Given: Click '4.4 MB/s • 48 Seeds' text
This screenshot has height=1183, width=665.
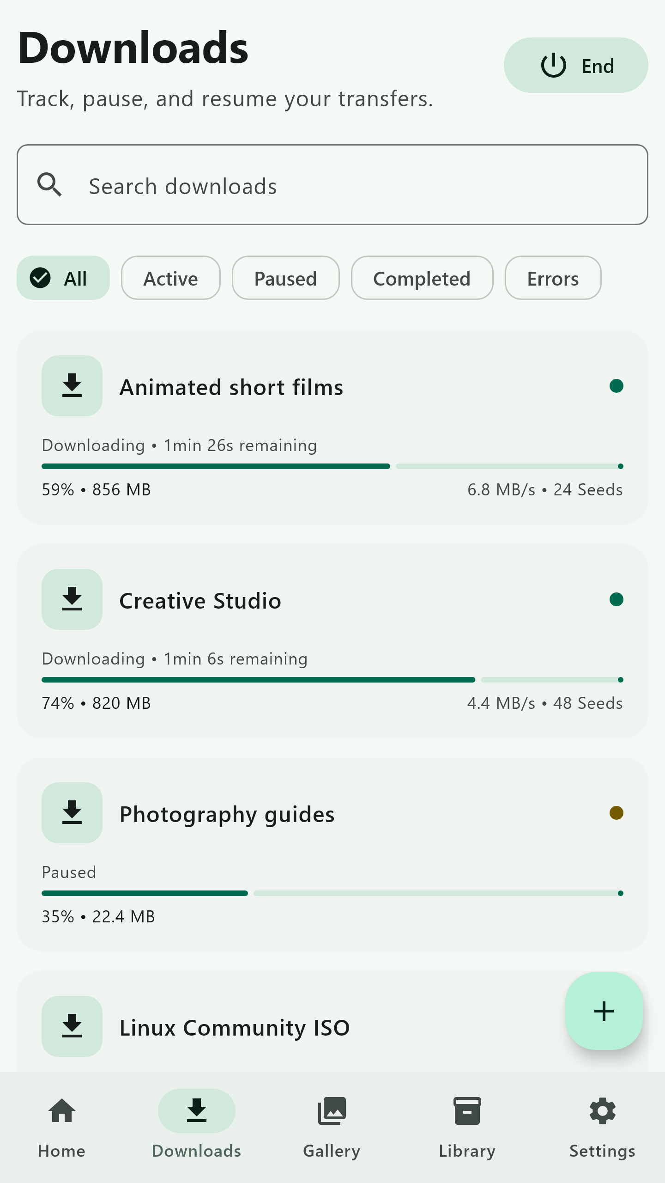Looking at the screenshot, I should (x=545, y=703).
